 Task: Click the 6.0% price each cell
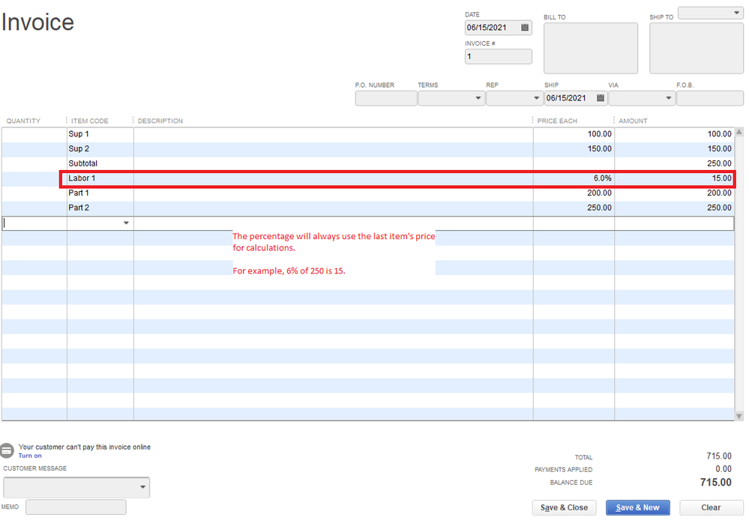pyautogui.click(x=574, y=178)
